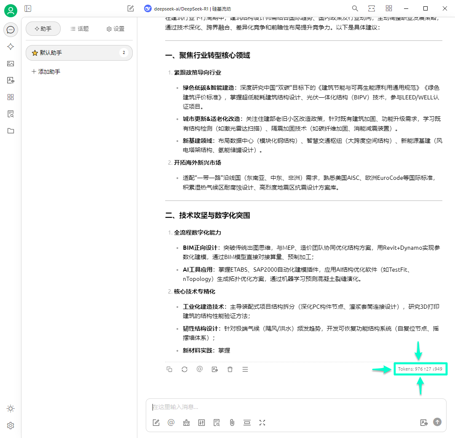Toggle expanded input box with the arrows icon
The height and width of the screenshot is (438, 455).
point(262,422)
